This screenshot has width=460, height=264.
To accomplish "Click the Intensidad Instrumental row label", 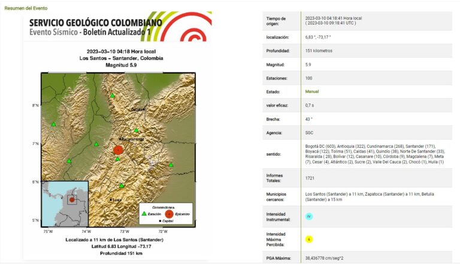I will 278,217.
